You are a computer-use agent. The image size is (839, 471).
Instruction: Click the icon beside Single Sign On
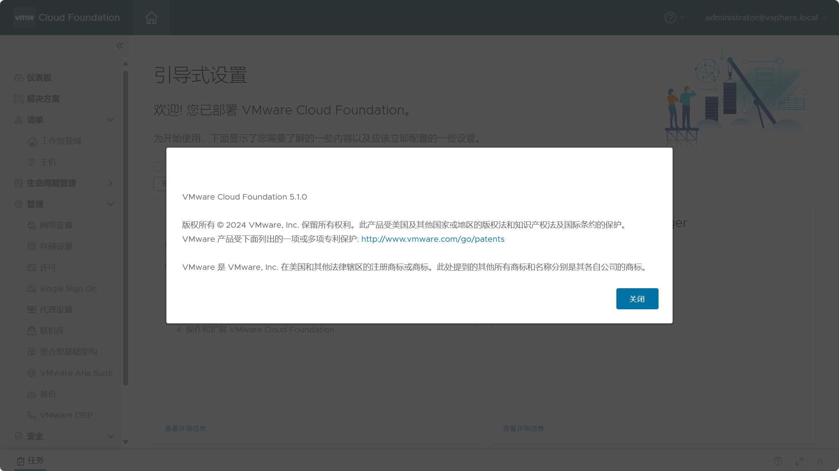click(x=32, y=289)
